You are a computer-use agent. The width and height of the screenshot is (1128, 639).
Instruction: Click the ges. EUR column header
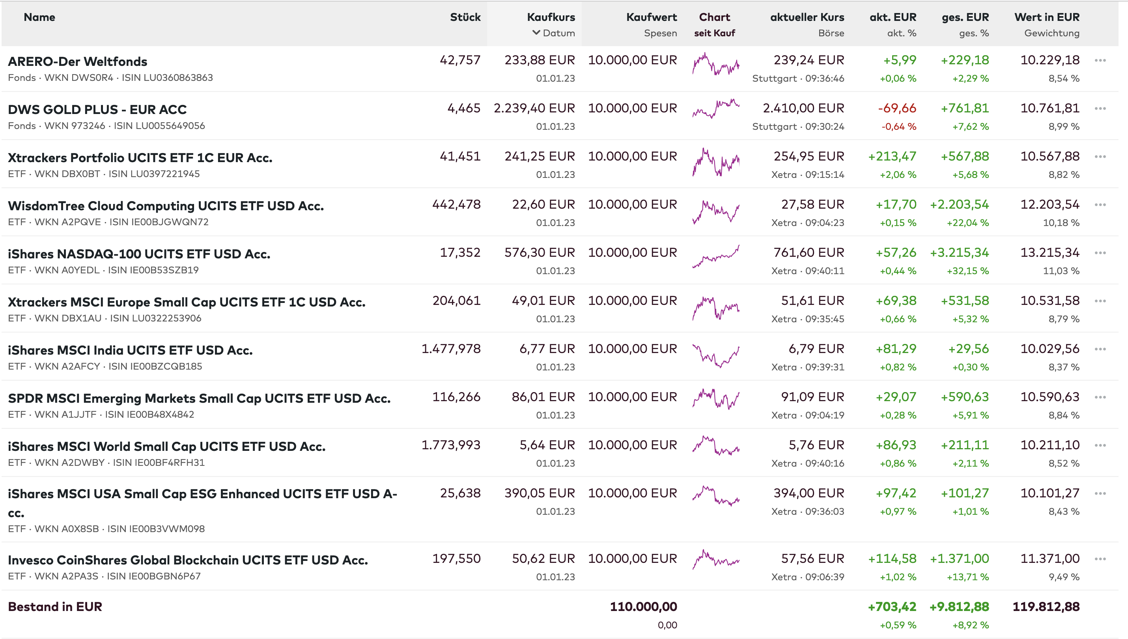pyautogui.click(x=965, y=17)
